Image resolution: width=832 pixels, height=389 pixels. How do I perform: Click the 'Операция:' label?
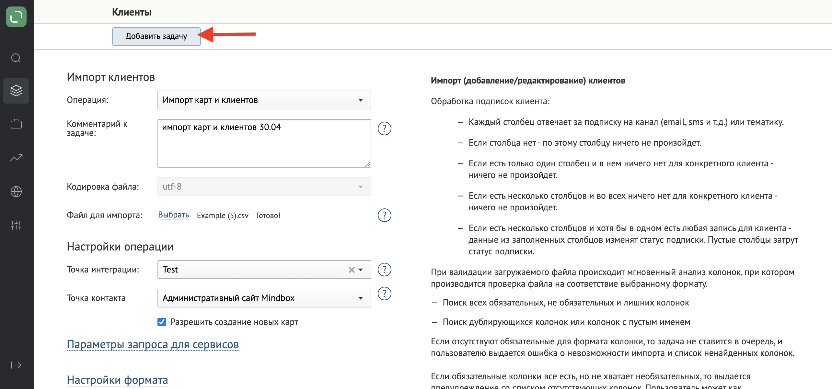click(x=87, y=100)
